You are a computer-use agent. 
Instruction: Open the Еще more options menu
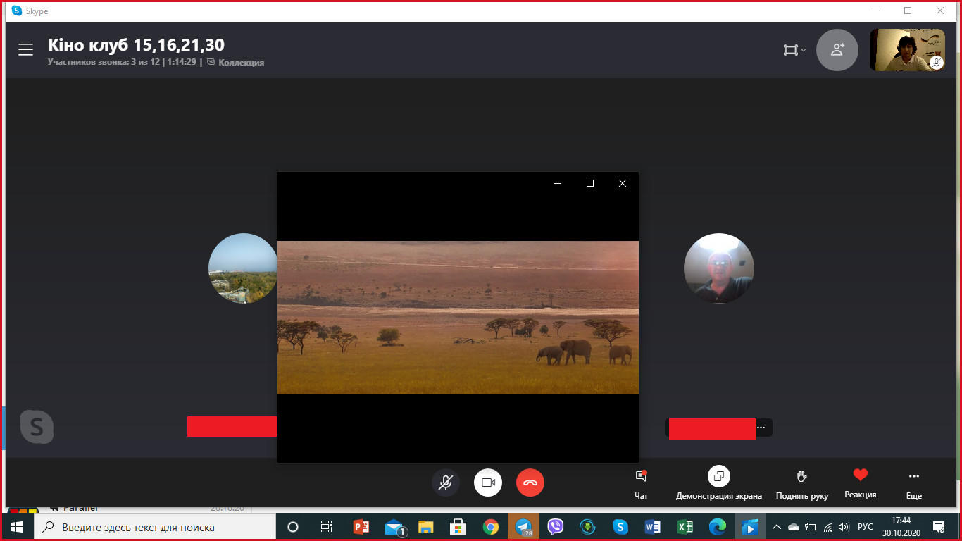click(x=914, y=485)
